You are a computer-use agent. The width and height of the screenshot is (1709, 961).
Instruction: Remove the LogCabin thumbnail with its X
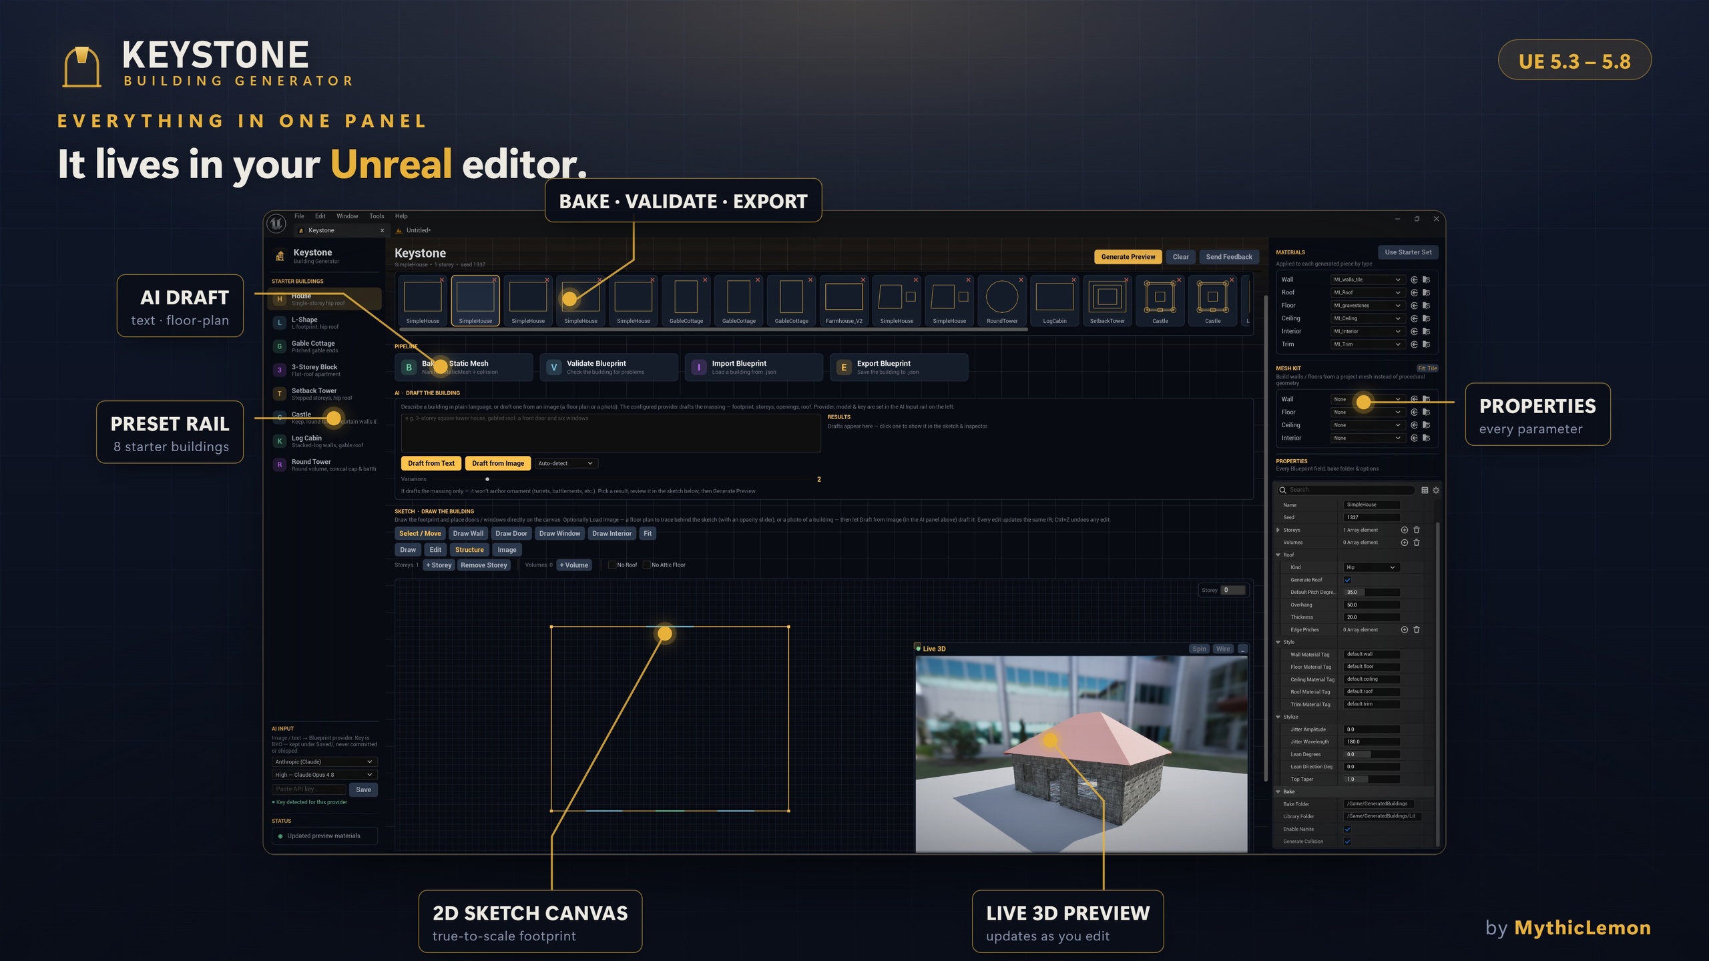click(1073, 280)
